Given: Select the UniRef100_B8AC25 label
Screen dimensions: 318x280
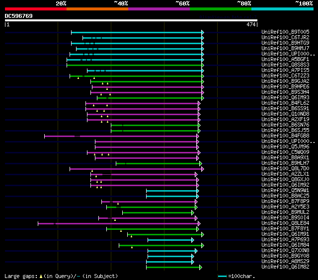Looking at the screenshot, I should pyautogui.click(x=285, y=196).
